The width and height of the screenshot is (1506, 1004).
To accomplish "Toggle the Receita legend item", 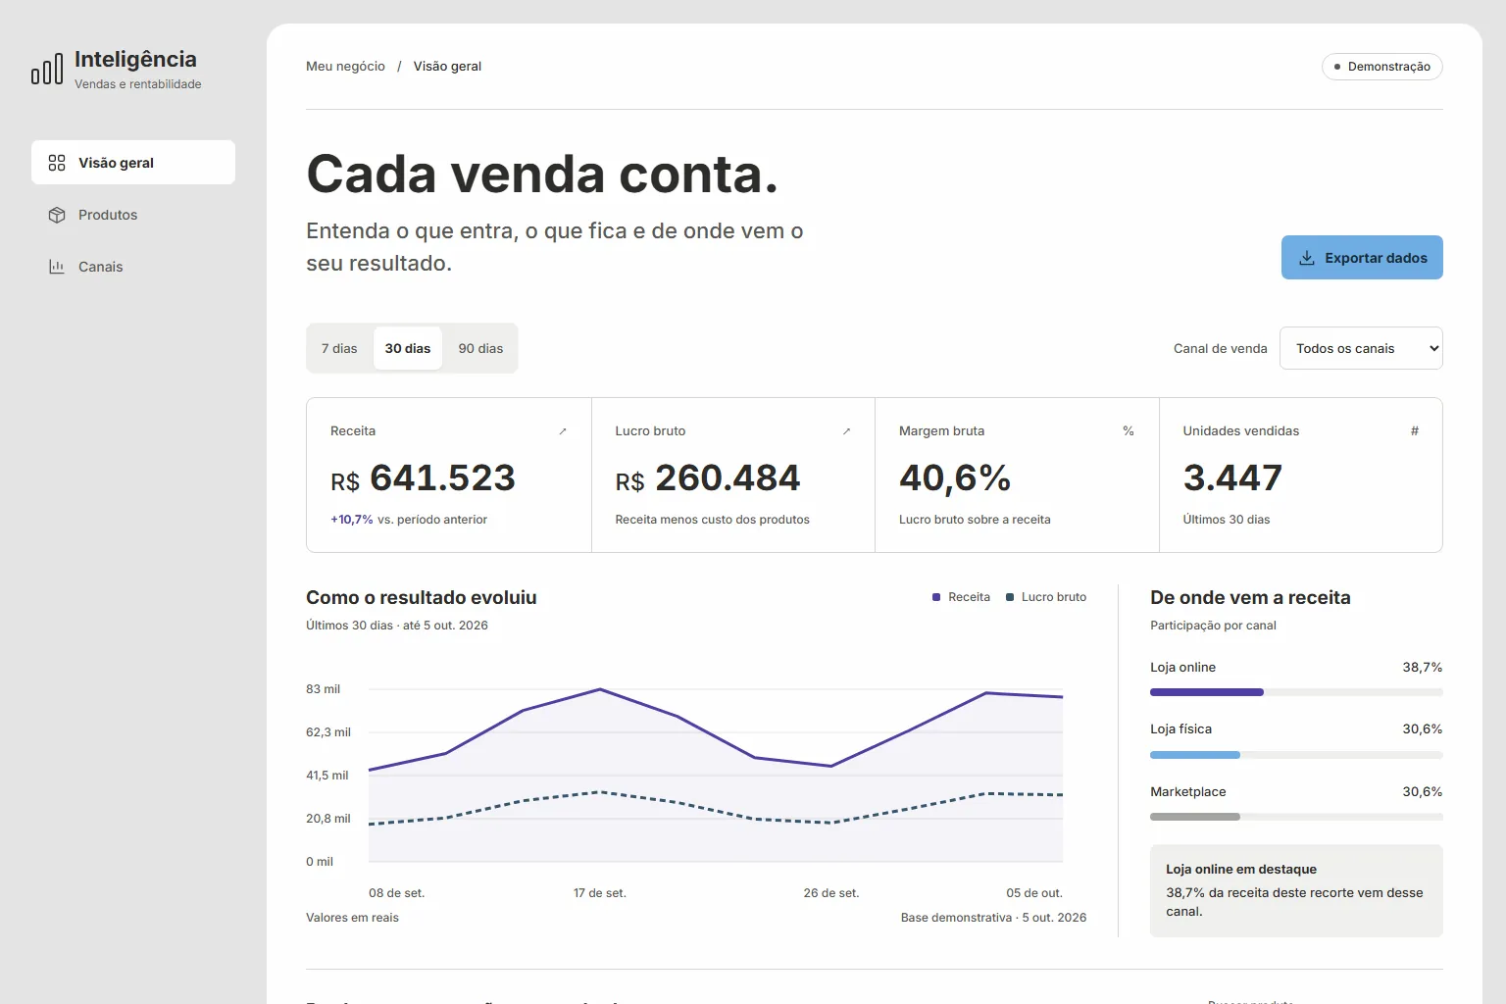I will [961, 597].
